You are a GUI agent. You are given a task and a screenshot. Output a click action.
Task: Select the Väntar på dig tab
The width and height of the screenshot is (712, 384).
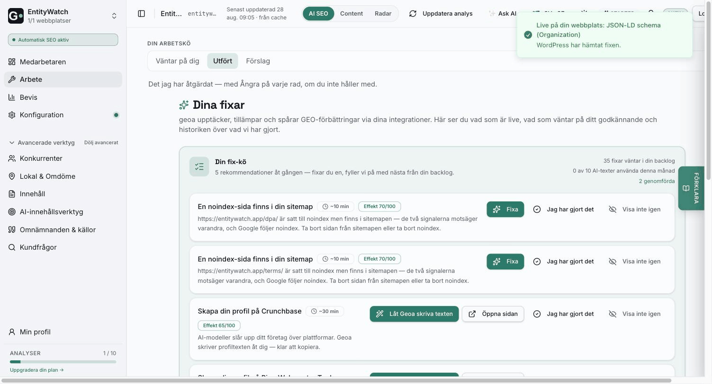coord(178,61)
